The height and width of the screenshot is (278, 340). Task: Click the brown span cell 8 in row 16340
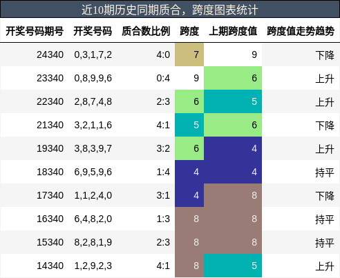(189, 219)
